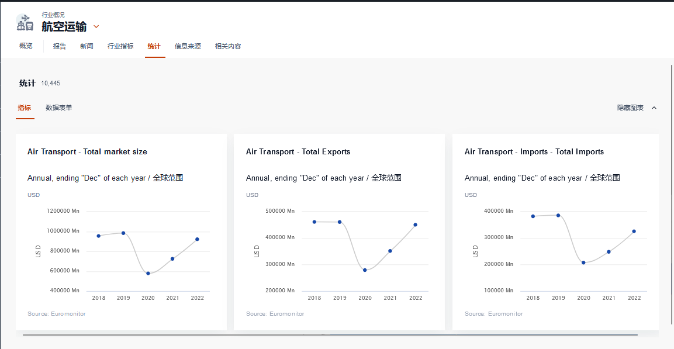
Task: Switch to the 相关内容 tab
Action: click(228, 46)
